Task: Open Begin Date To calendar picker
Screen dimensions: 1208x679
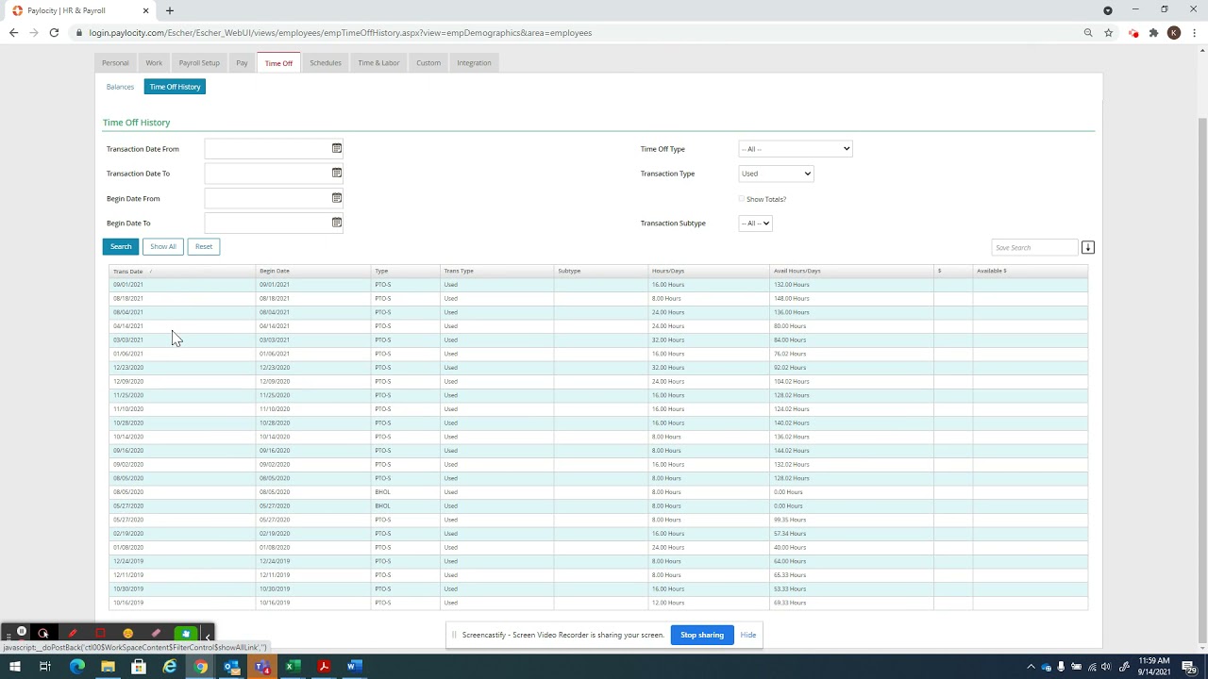Action: 337,223
